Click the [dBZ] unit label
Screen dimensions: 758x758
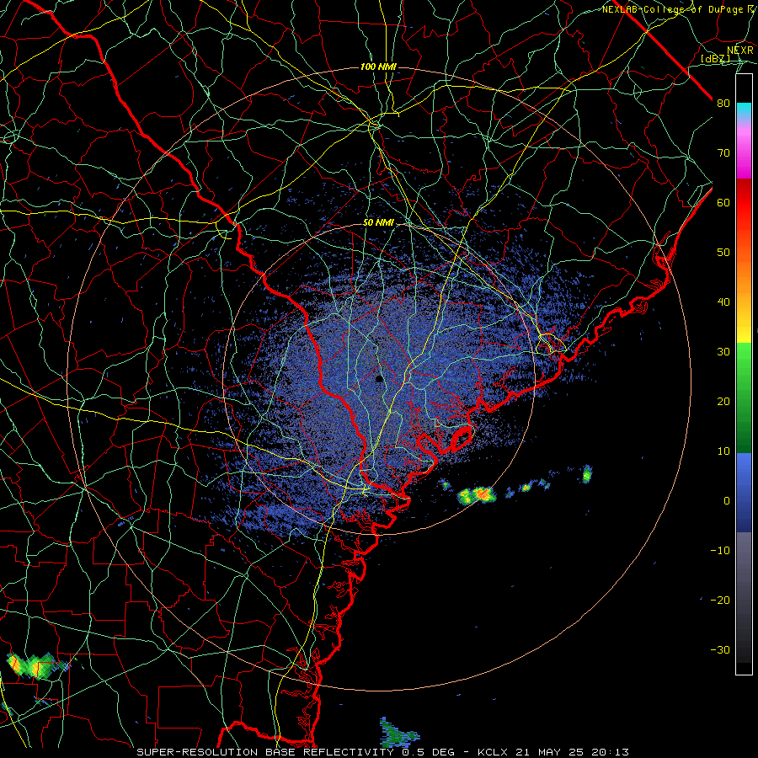click(x=715, y=59)
